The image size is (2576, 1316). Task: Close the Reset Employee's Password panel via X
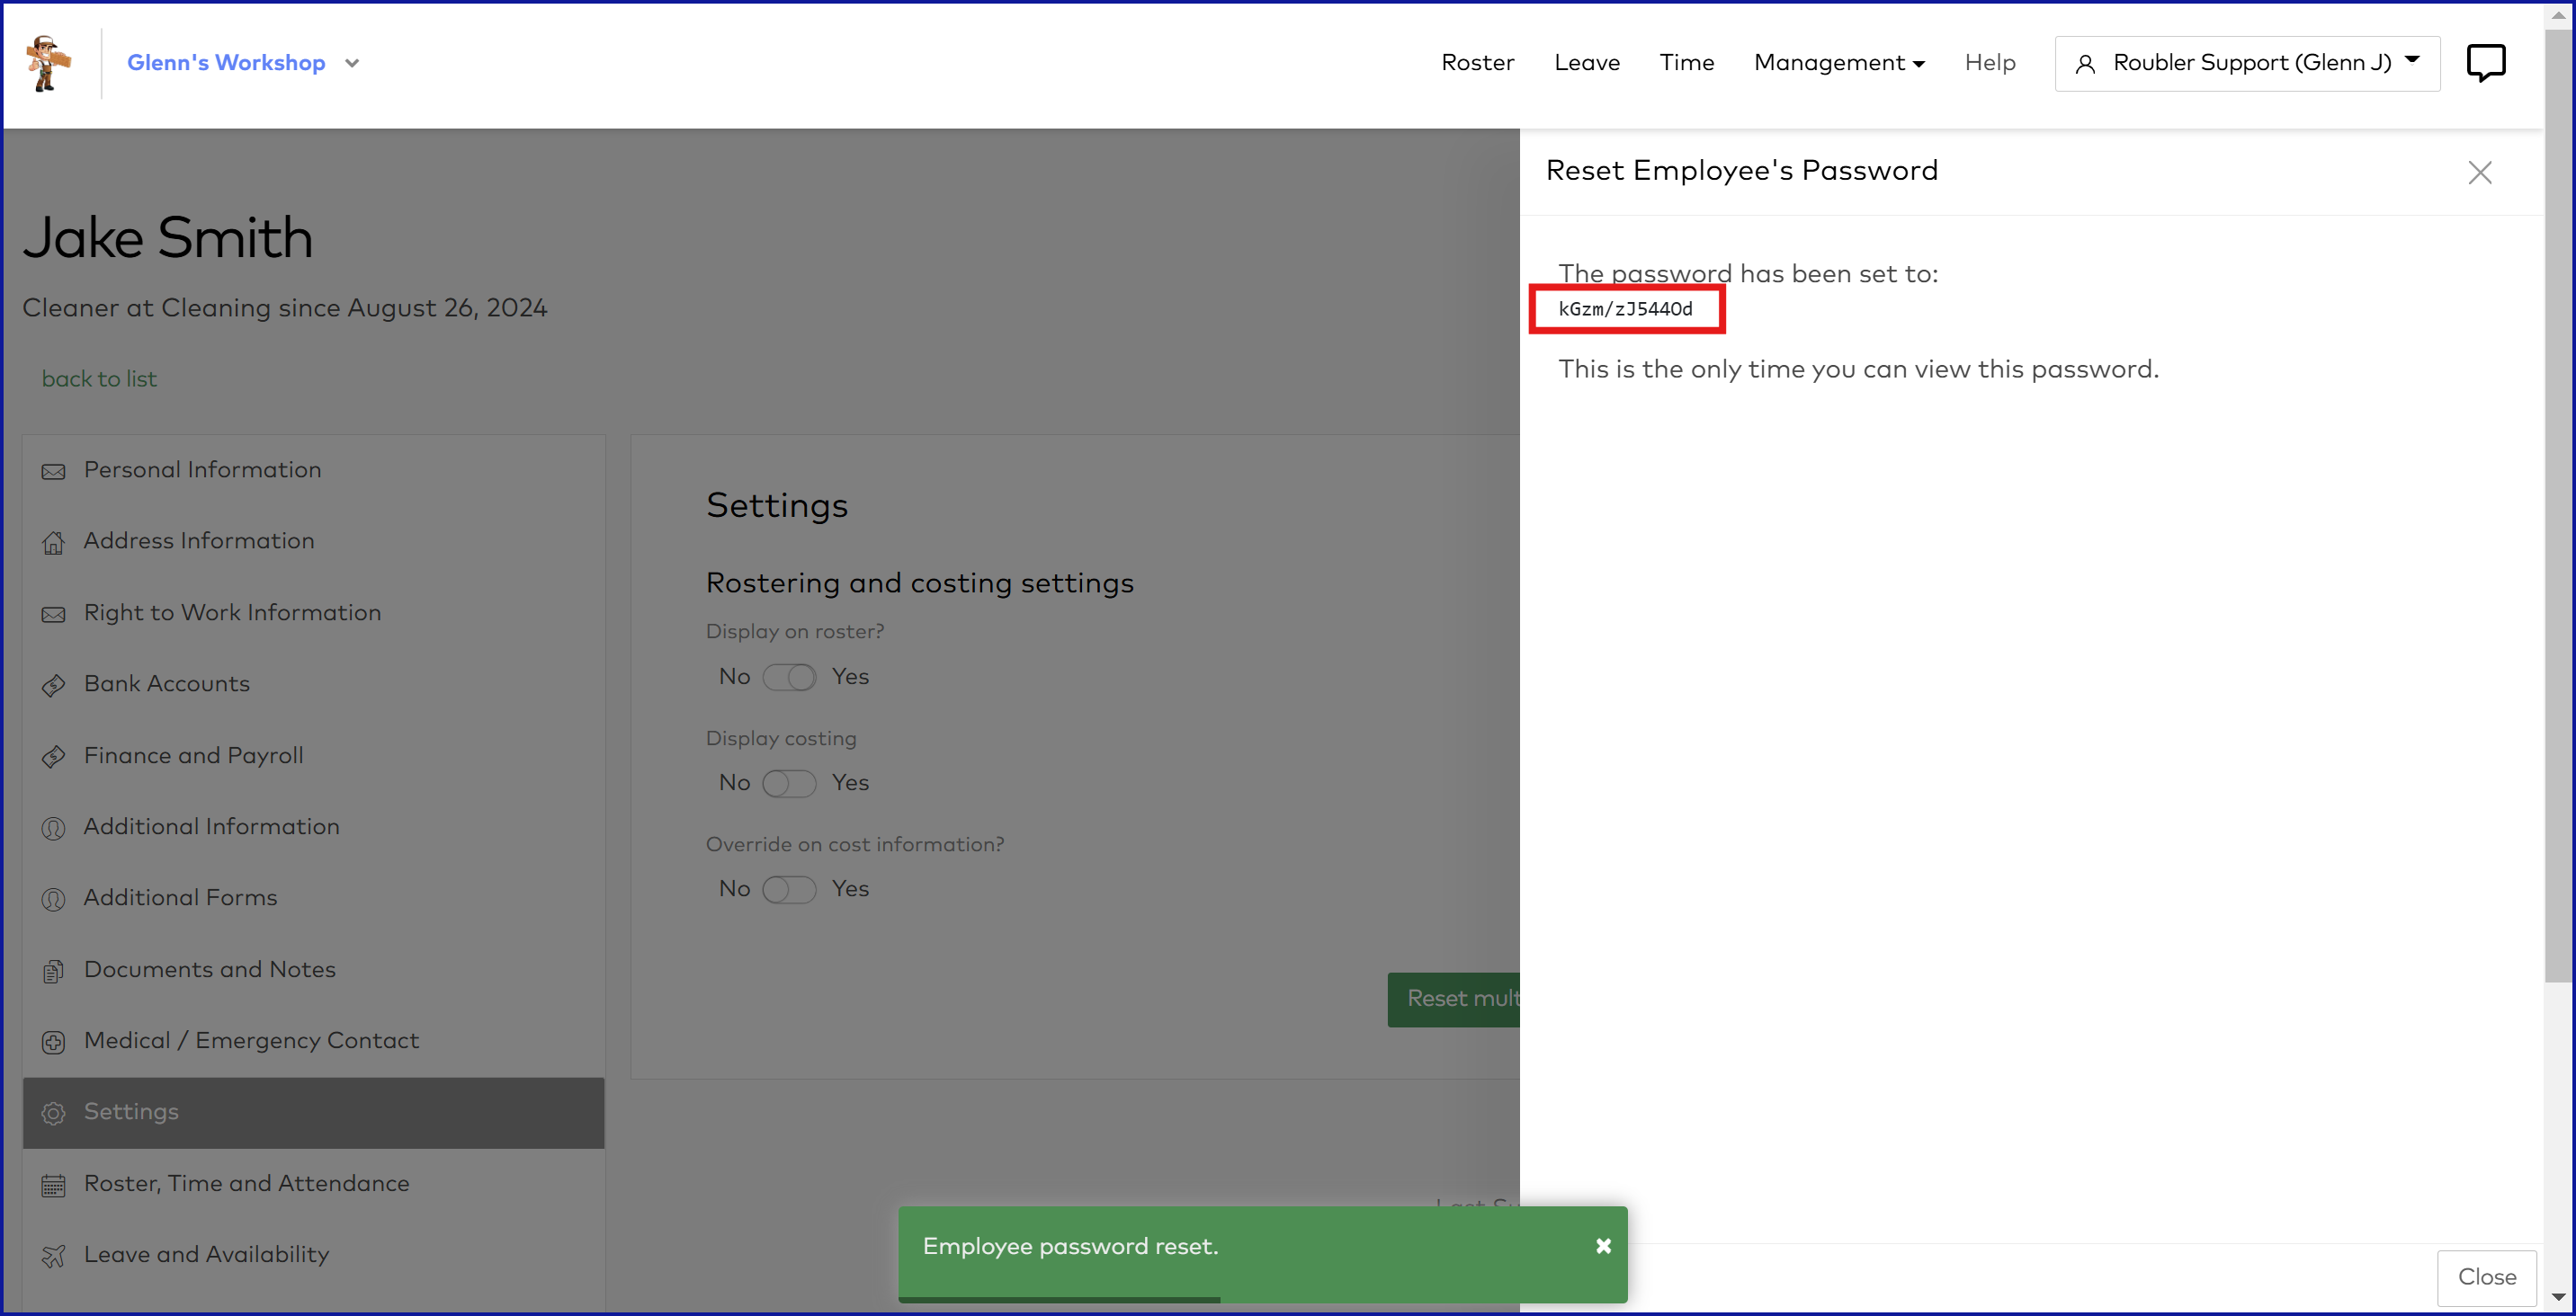tap(2479, 173)
